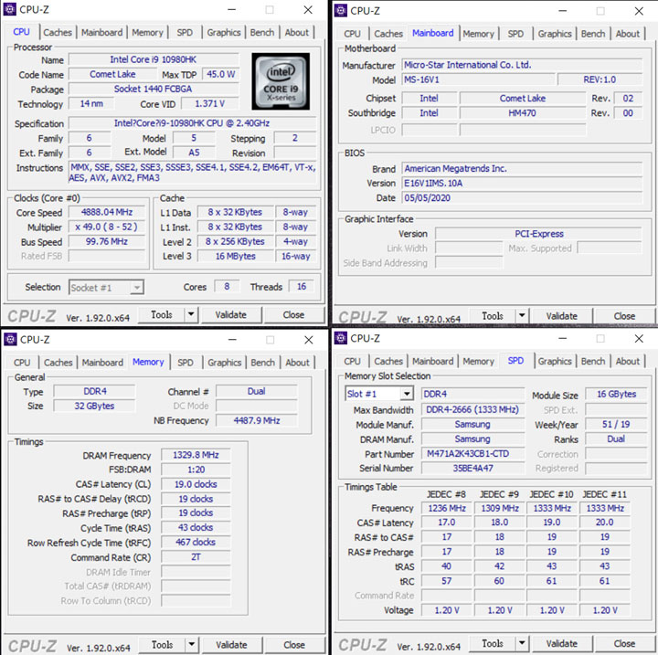Minimize the CPU tab window
This screenshot has width=658, height=655.
pos(231,10)
